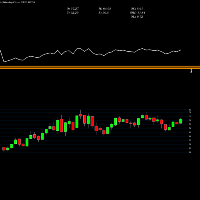The image size is (200, 200).
Task: Select the candlestick with the highest wick
Action: click(81, 115)
